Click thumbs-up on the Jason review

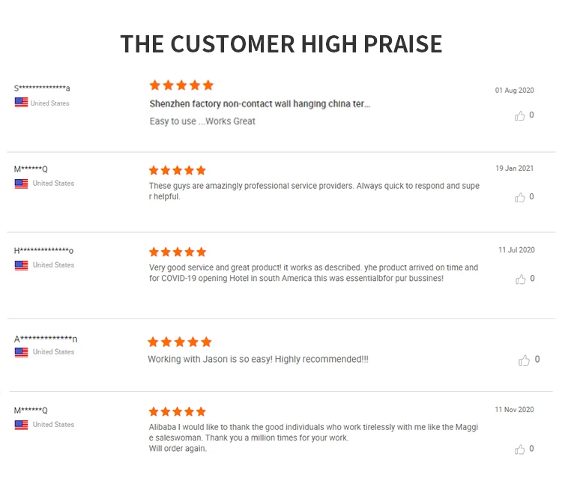point(525,360)
